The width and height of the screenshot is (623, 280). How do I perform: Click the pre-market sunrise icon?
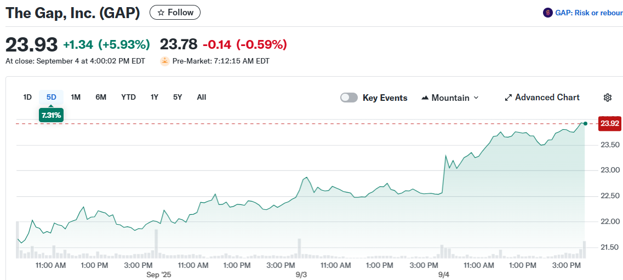click(x=165, y=61)
